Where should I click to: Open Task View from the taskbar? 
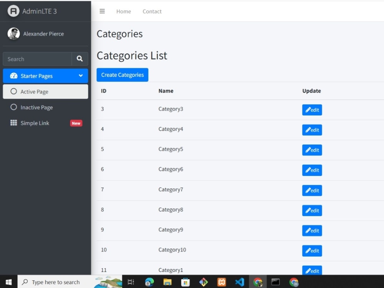[131, 282]
